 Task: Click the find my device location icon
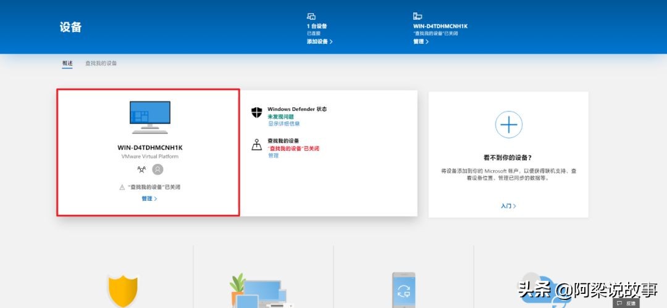click(x=256, y=145)
